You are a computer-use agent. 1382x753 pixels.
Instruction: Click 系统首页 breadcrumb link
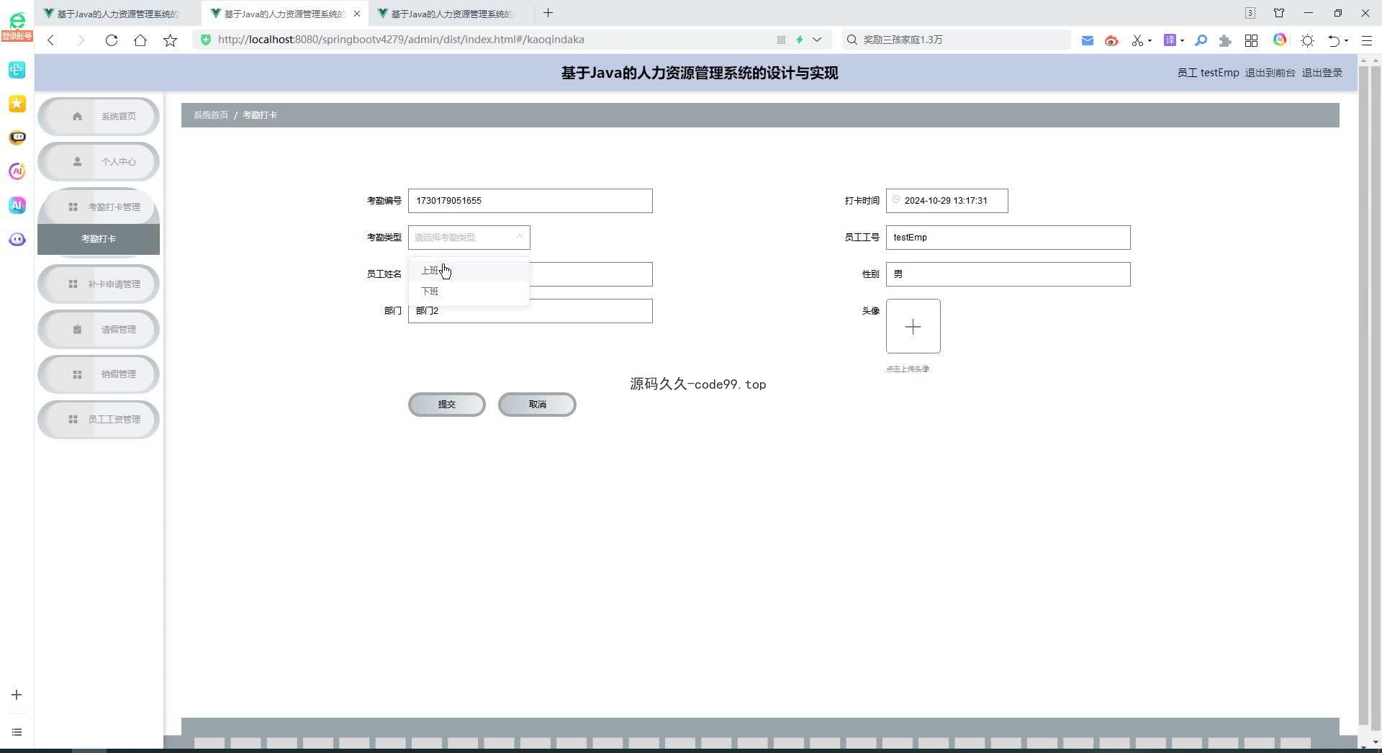point(211,115)
